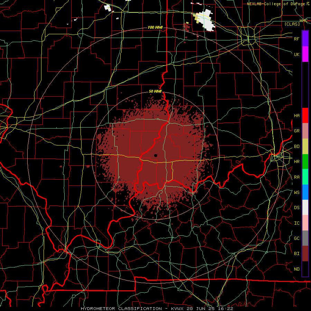Click the "20 JUN 25 16:22" timestamp

coord(210,309)
